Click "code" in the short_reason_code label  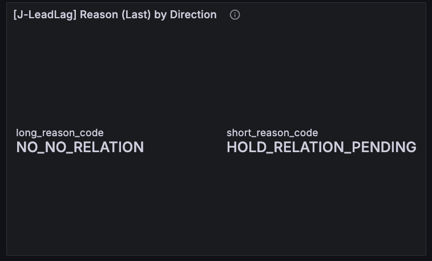coord(306,133)
